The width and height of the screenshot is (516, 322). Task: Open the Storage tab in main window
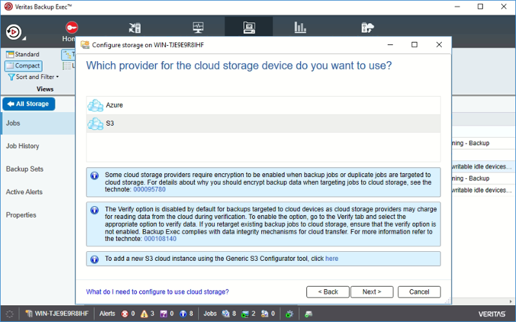click(249, 28)
